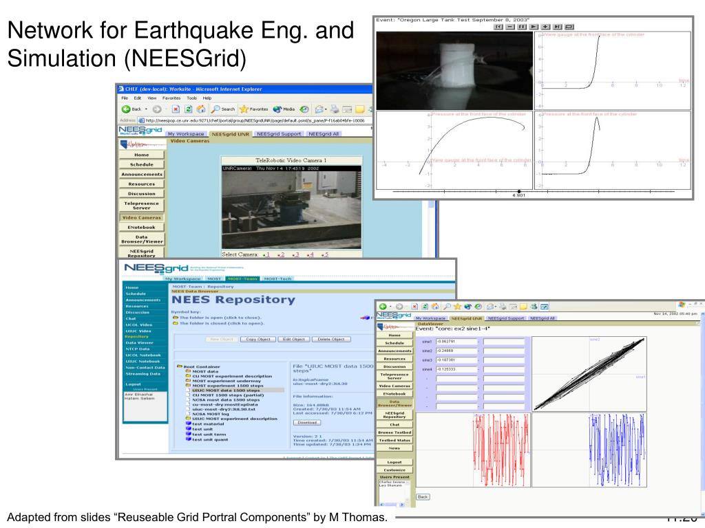Click address bar URL in CHEF Worksite browser

[x=255, y=120]
